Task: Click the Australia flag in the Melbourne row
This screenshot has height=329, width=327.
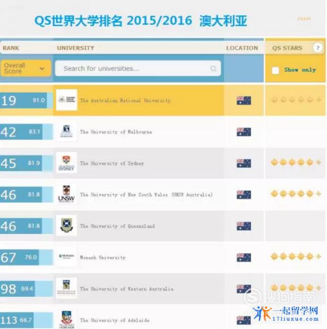Action: pyautogui.click(x=244, y=132)
